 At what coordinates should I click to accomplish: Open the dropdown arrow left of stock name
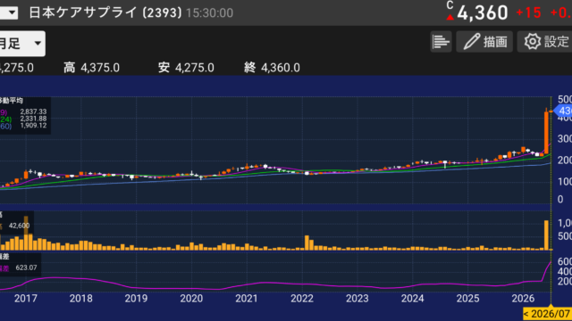pyautogui.click(x=9, y=13)
